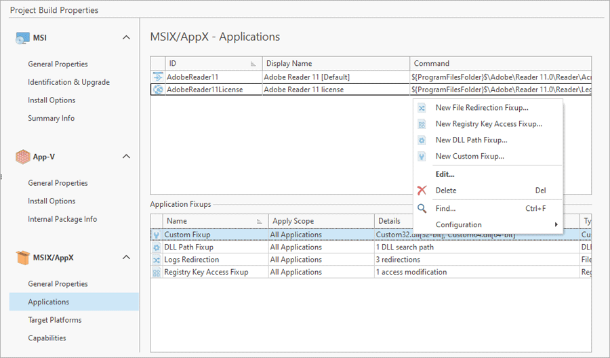Click the Find magnifier icon
Viewport: 610px width, 358px height.
[x=422, y=208]
